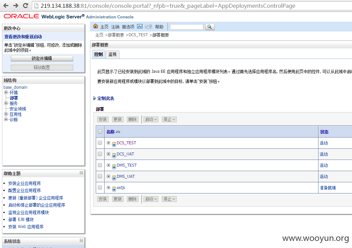This screenshot has height=248, width=352.
Task: Click the home icon next to 主页
Action: (x=95, y=26)
